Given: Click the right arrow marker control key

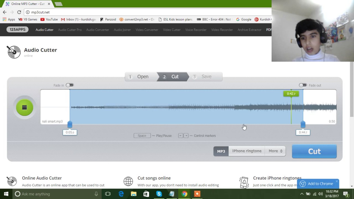Looking at the screenshot, I should click(x=186, y=136).
